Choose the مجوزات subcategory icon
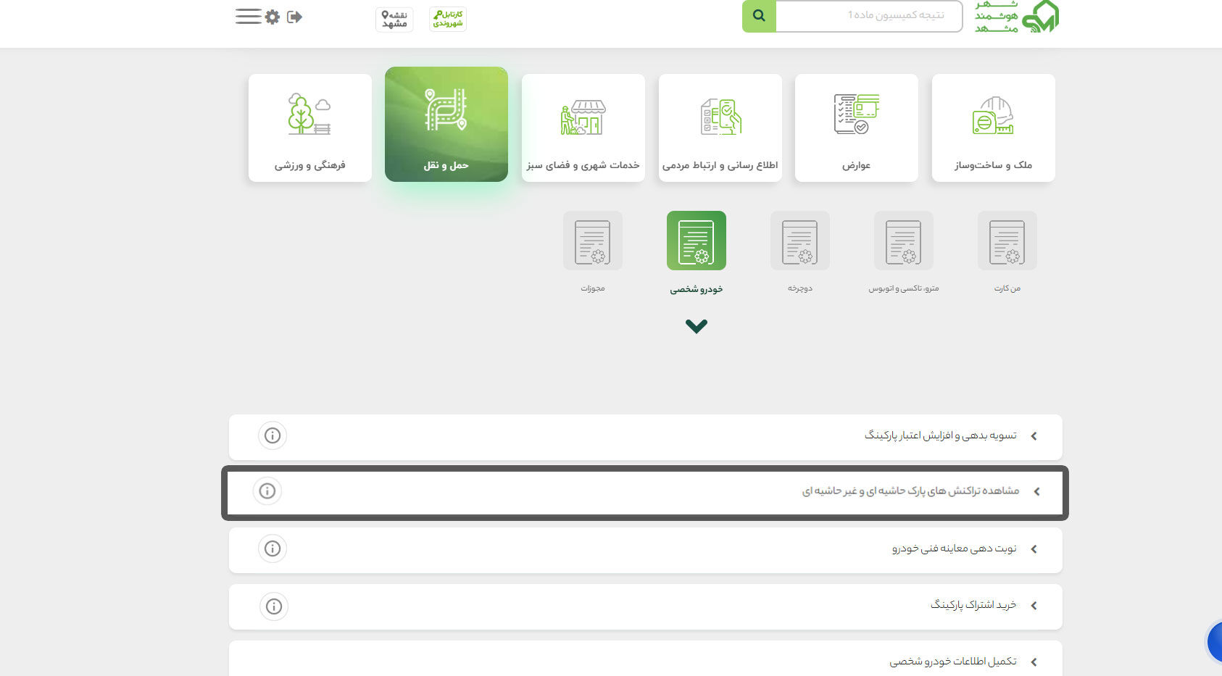The width and height of the screenshot is (1222, 676). (x=593, y=241)
